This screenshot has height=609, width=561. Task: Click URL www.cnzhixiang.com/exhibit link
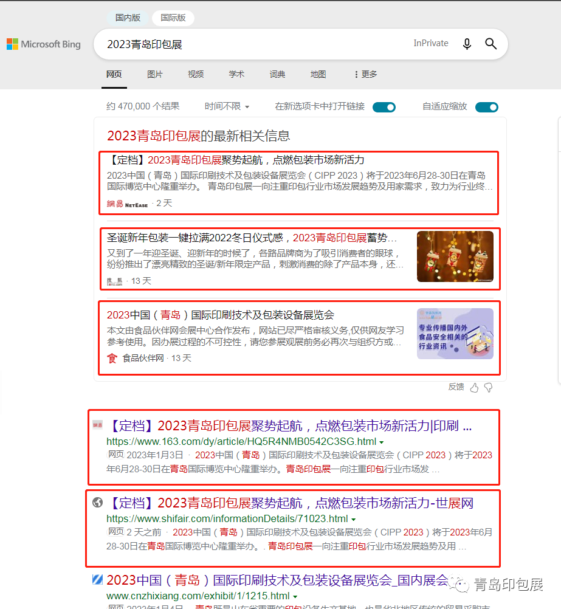click(x=198, y=596)
